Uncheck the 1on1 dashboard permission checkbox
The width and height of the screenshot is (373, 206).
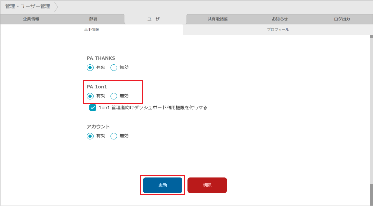[x=93, y=108]
